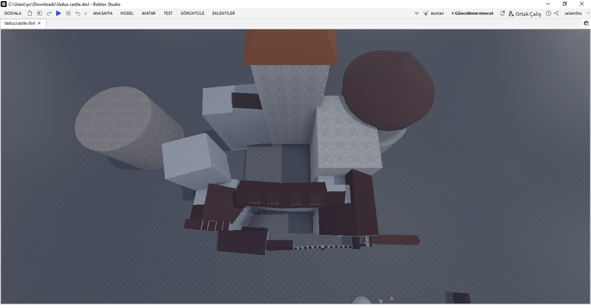
Task: Close the Vaduz castle.rbxl tab
Action: [39, 23]
